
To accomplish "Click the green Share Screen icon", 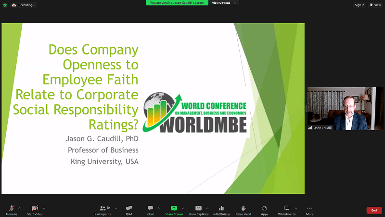I will pos(174,208).
